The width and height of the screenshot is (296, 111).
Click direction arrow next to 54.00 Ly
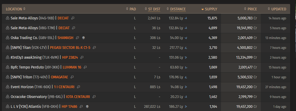click(186, 38)
